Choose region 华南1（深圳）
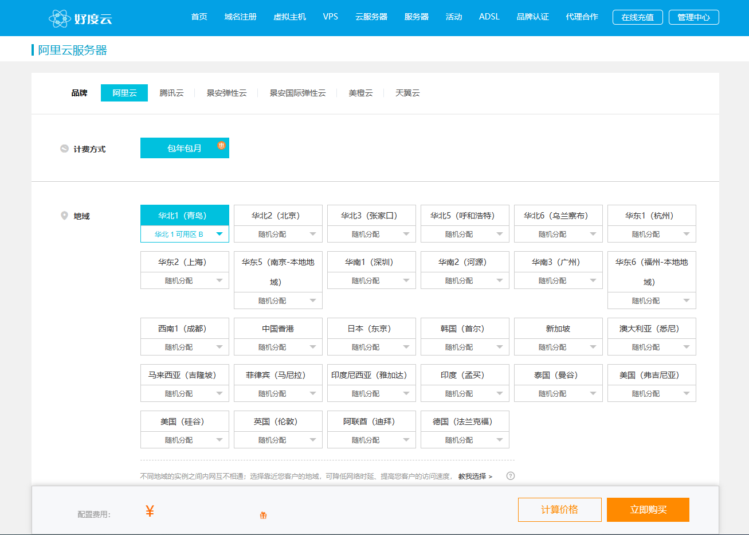 (371, 262)
